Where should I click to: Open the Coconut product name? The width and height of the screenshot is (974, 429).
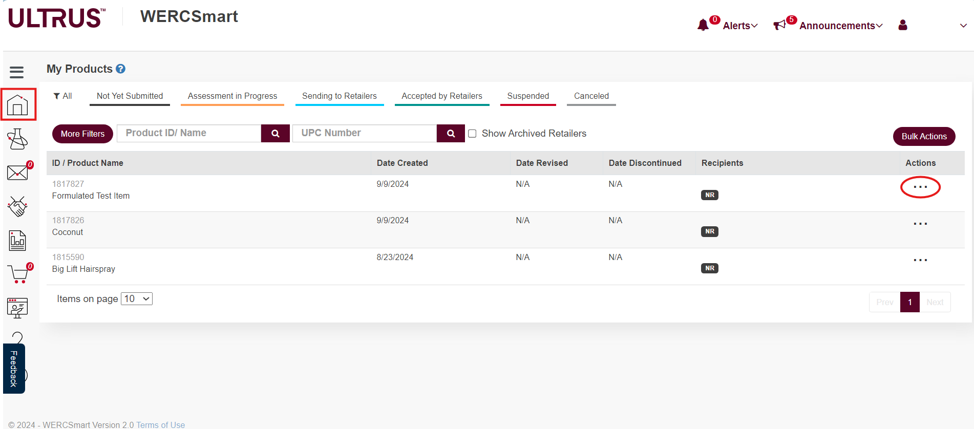[68, 232]
